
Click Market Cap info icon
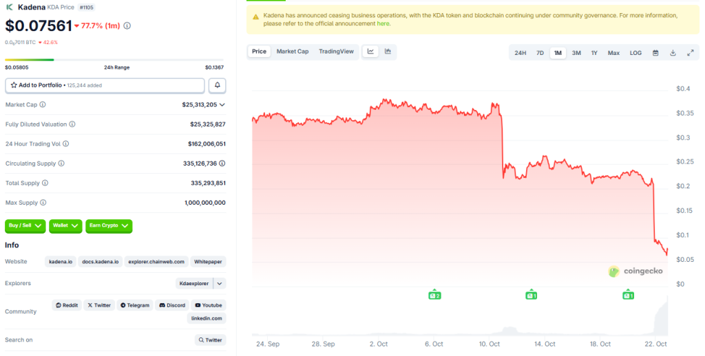pos(43,104)
